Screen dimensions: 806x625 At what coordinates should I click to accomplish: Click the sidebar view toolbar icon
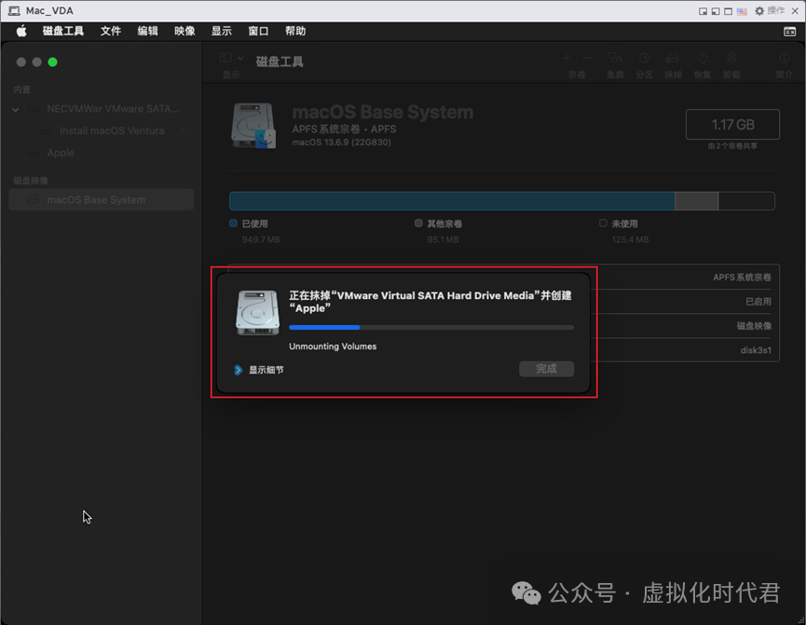pos(225,58)
